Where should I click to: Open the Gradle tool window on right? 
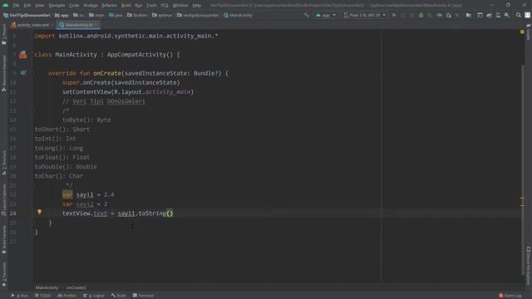tap(529, 32)
